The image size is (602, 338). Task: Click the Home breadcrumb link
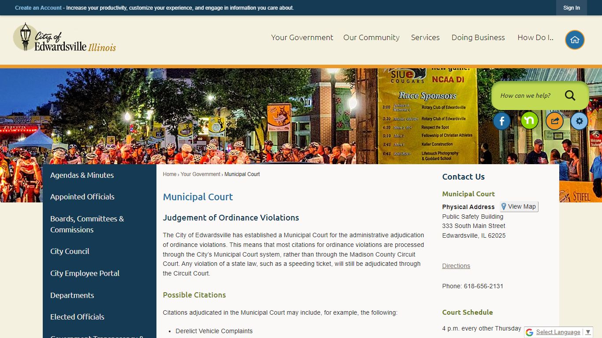coord(170,174)
